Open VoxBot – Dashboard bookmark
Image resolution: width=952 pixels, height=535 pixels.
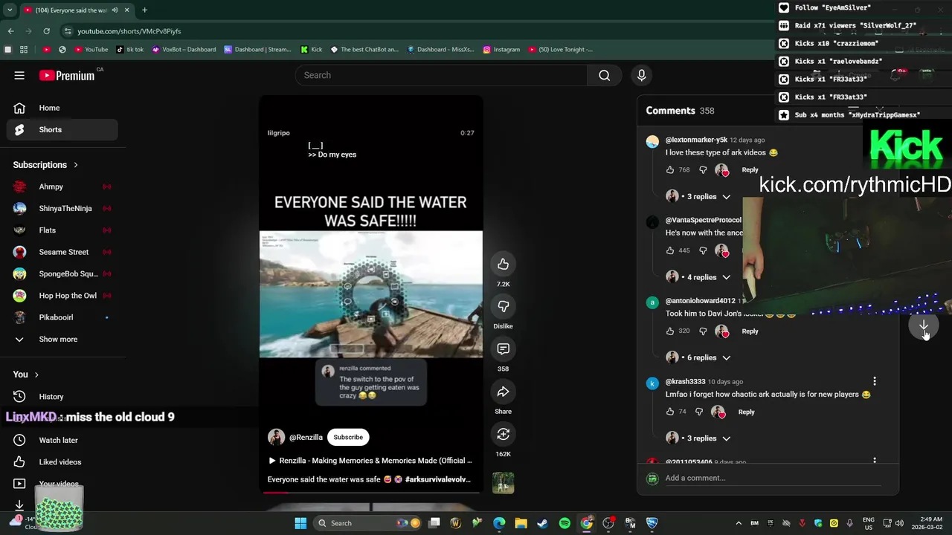184,50
